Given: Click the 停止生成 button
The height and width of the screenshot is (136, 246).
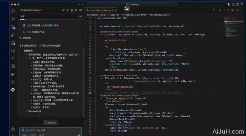Looking at the screenshot, I should [51, 123].
